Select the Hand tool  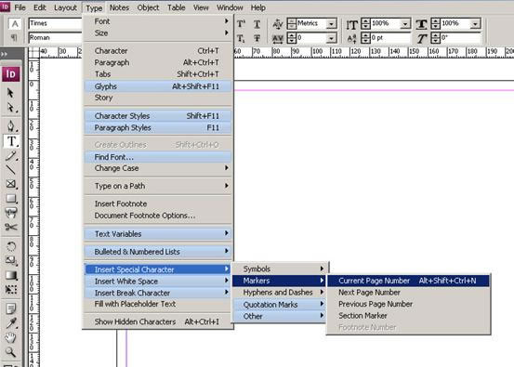click(x=10, y=337)
